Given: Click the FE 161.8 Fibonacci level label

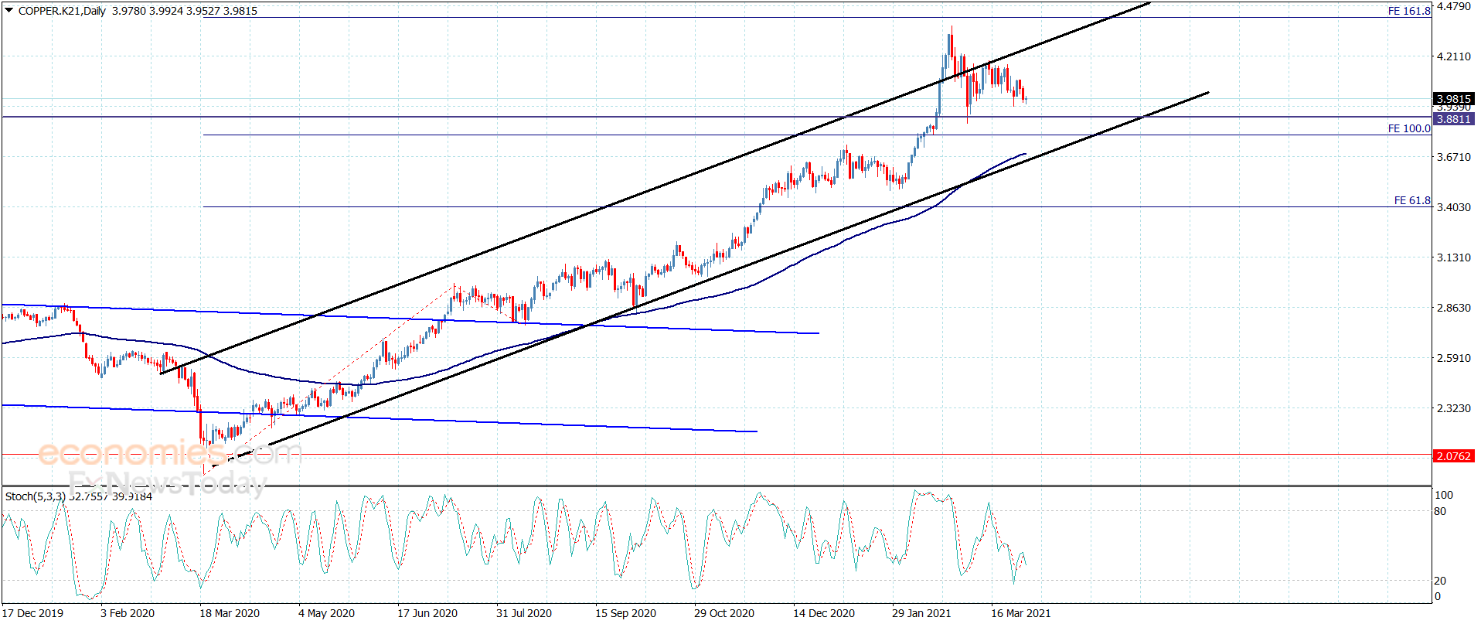Looking at the screenshot, I should [1409, 11].
